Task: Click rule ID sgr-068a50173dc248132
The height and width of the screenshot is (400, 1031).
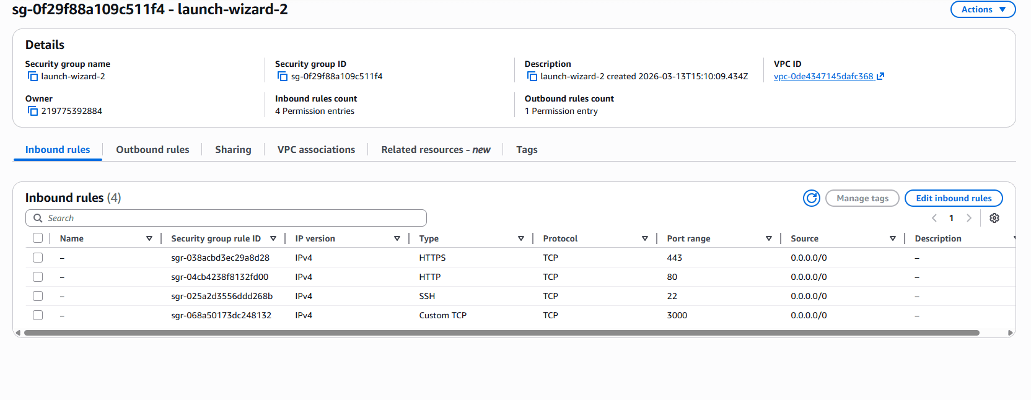Action: (x=221, y=315)
